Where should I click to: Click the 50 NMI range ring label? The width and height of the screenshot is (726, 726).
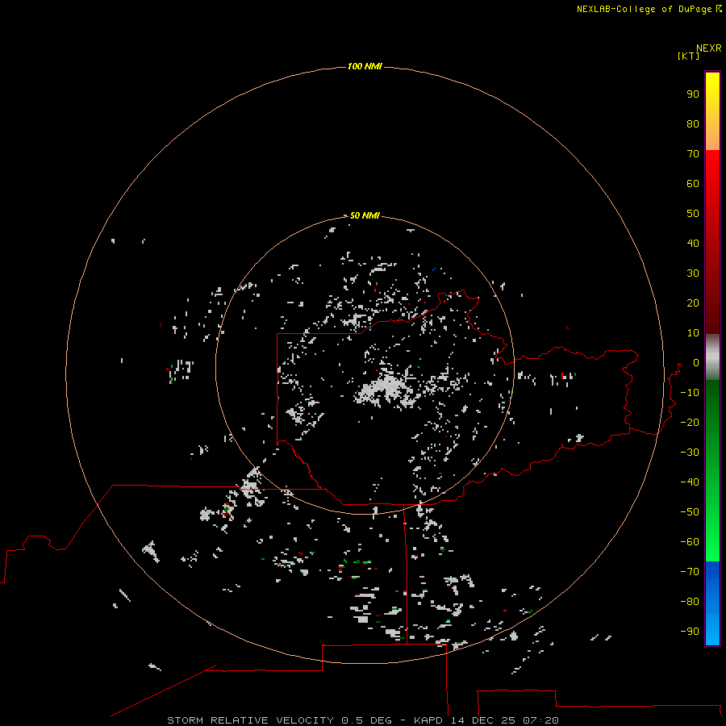365,215
